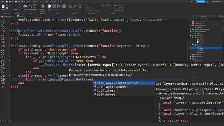224x126 pixels.
Task: Select On All Exceptions option
Action: tap(89, 8)
